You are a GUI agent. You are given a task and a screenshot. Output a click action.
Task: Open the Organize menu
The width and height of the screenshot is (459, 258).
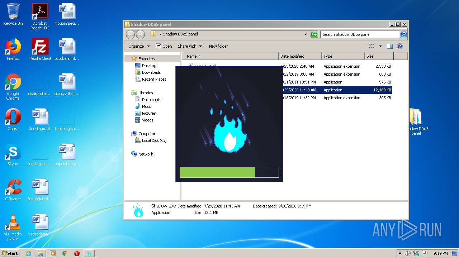coord(139,46)
